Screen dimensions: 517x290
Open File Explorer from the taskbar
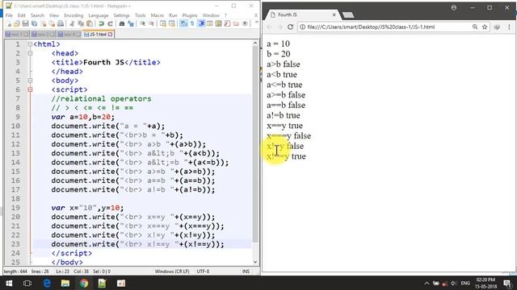(x=65, y=283)
